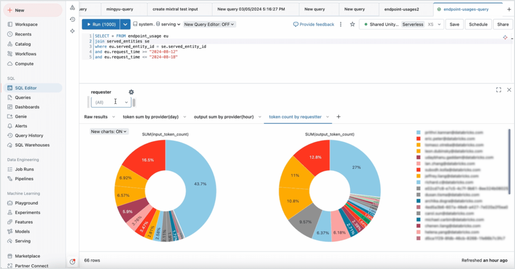Open the schema browser panel
Viewport: 515px width, 269px height.
[x=72, y=8]
